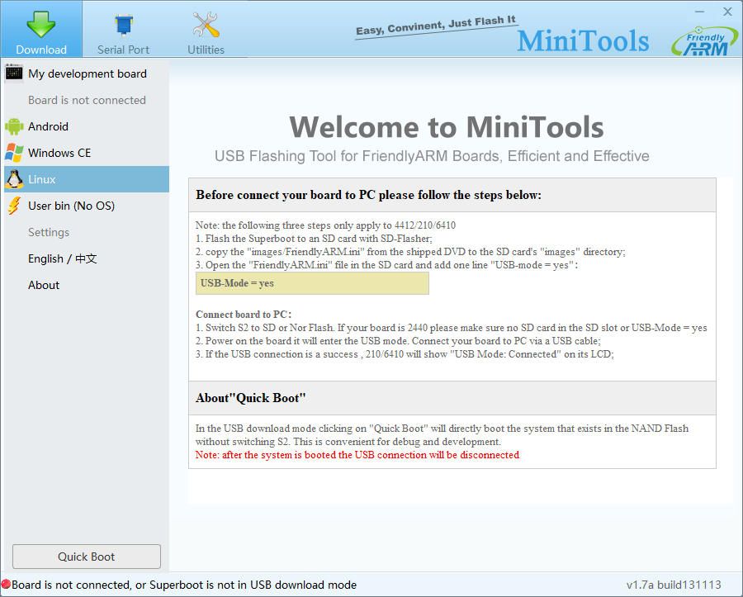Click the yellow USB-Mode = yes box
The height and width of the screenshot is (597, 743).
pyautogui.click(x=312, y=283)
